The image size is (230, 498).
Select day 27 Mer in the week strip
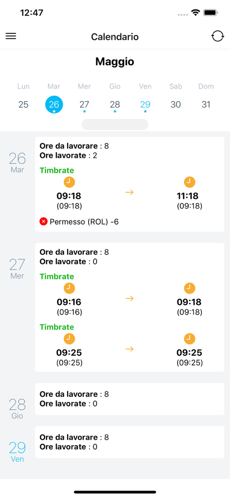(x=84, y=105)
